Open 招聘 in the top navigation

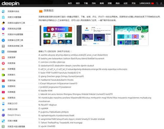(110, 3)
